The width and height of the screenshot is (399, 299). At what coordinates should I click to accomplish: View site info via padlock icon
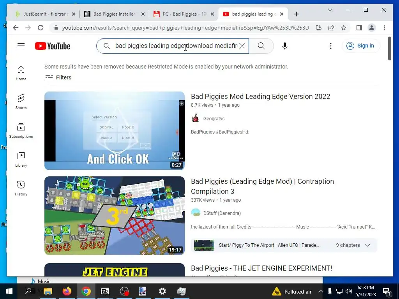56,28
